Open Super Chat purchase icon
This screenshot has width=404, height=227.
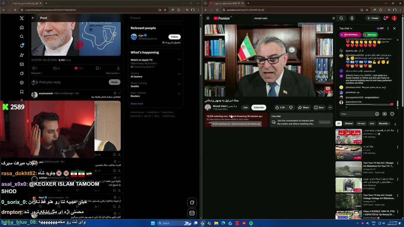click(384, 114)
